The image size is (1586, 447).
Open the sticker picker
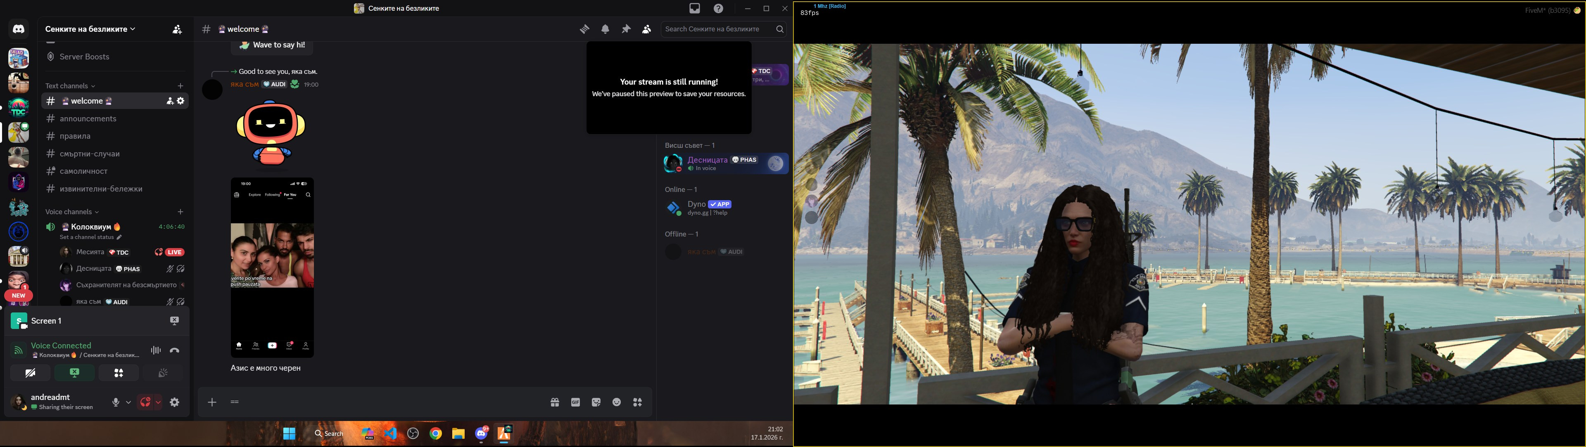pyautogui.click(x=596, y=402)
